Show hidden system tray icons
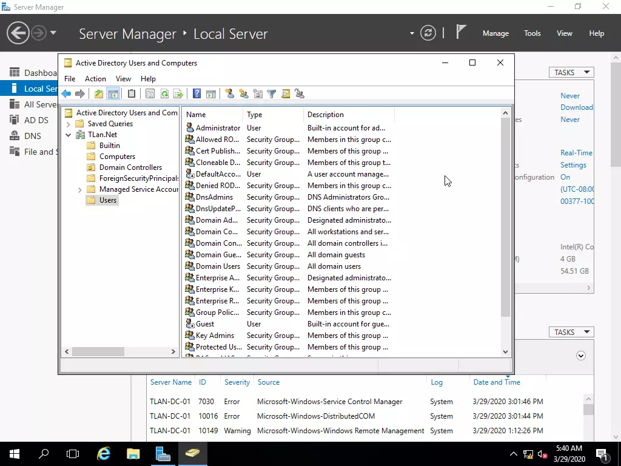 (x=513, y=454)
